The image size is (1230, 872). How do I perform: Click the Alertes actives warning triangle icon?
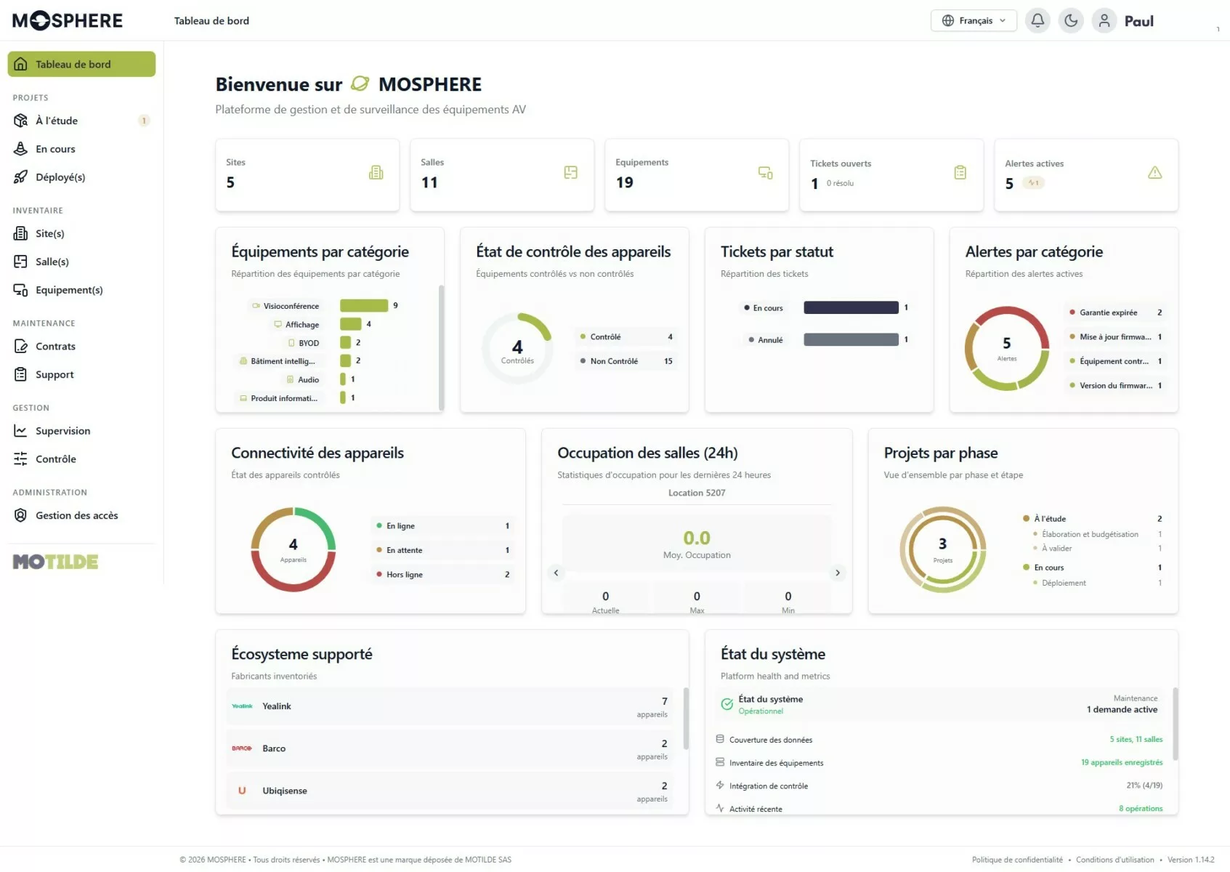pyautogui.click(x=1154, y=173)
